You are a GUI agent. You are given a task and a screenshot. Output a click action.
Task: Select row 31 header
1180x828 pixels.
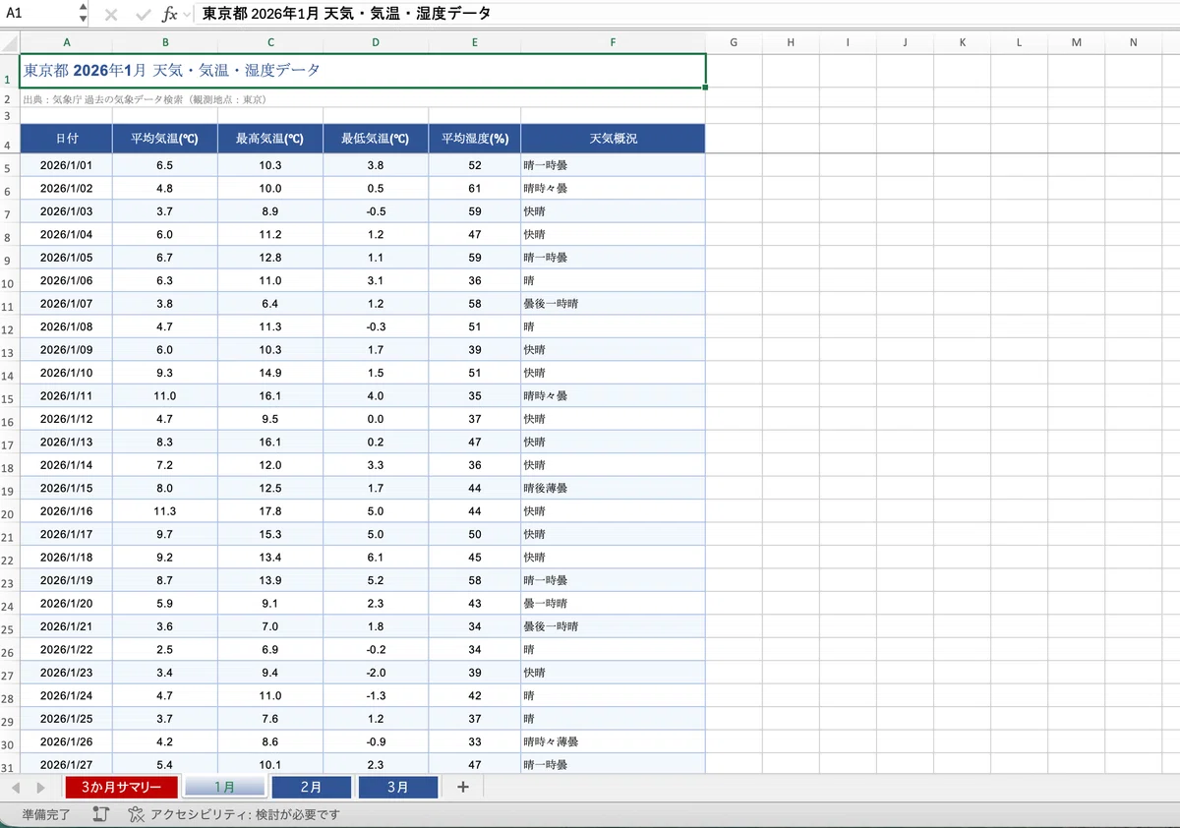[x=10, y=765]
